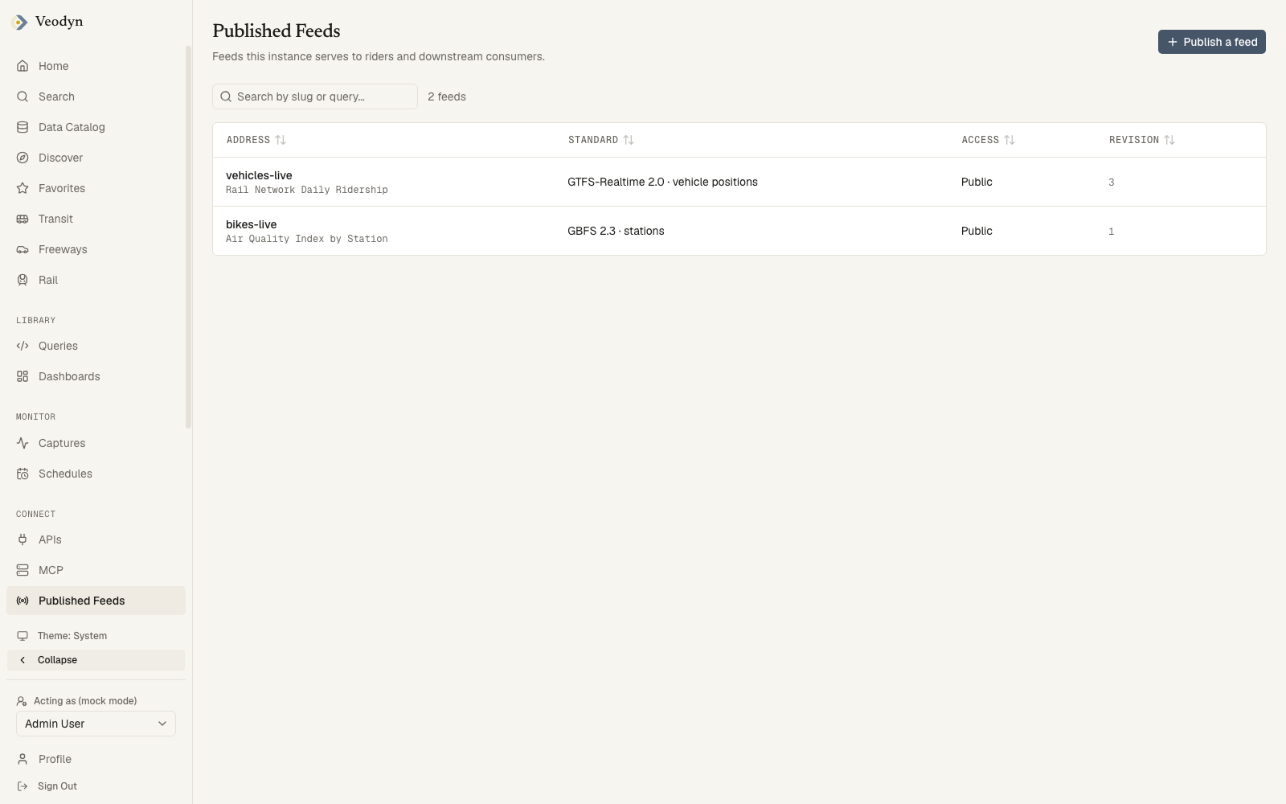Open Home from the sidebar
1286x804 pixels.
click(96, 66)
